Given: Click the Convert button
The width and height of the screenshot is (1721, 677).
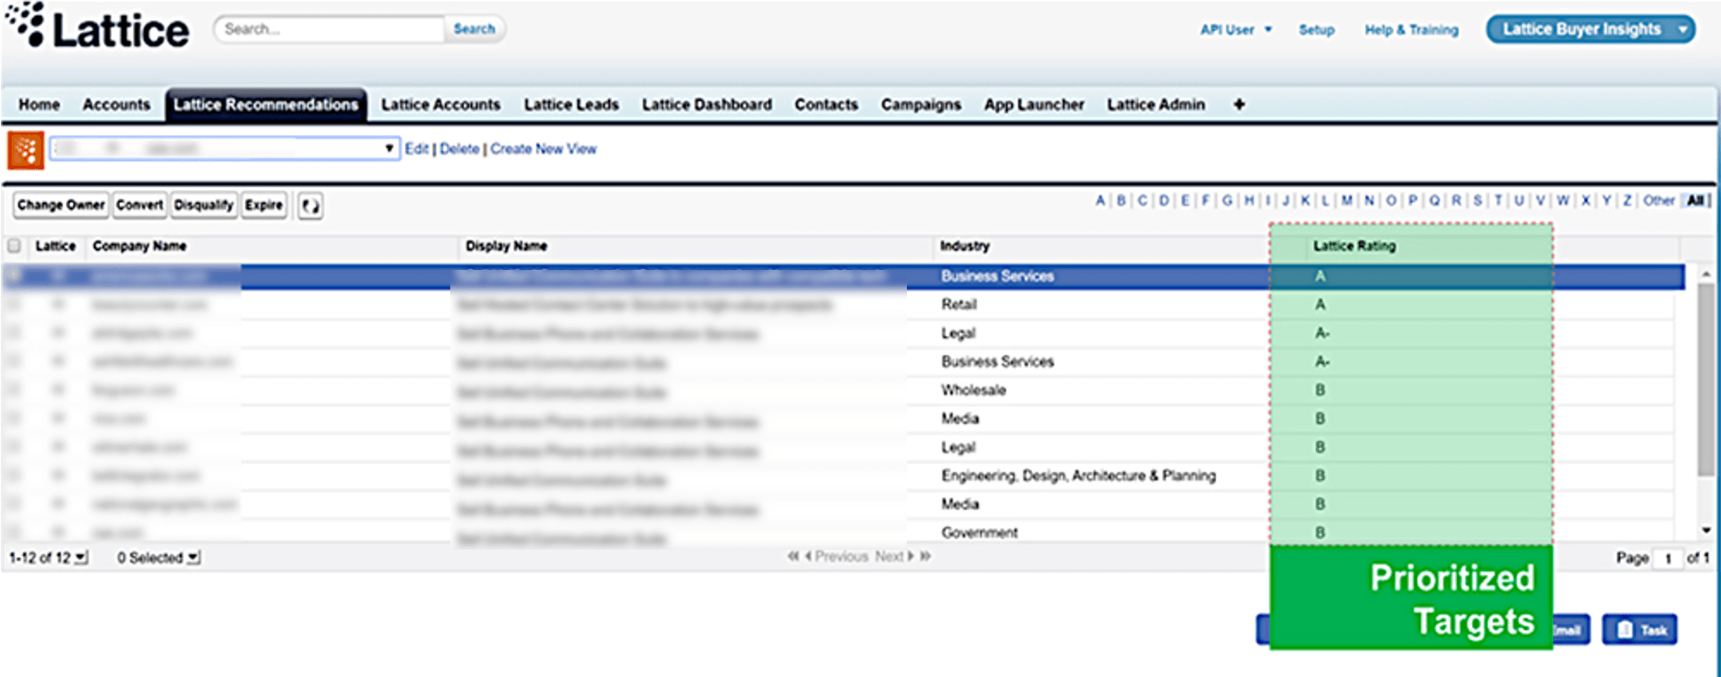Looking at the screenshot, I should 140,205.
